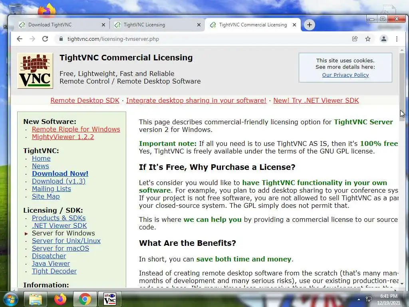
Task: Select Server for Windows sidebar entry
Action: [x=64, y=233]
